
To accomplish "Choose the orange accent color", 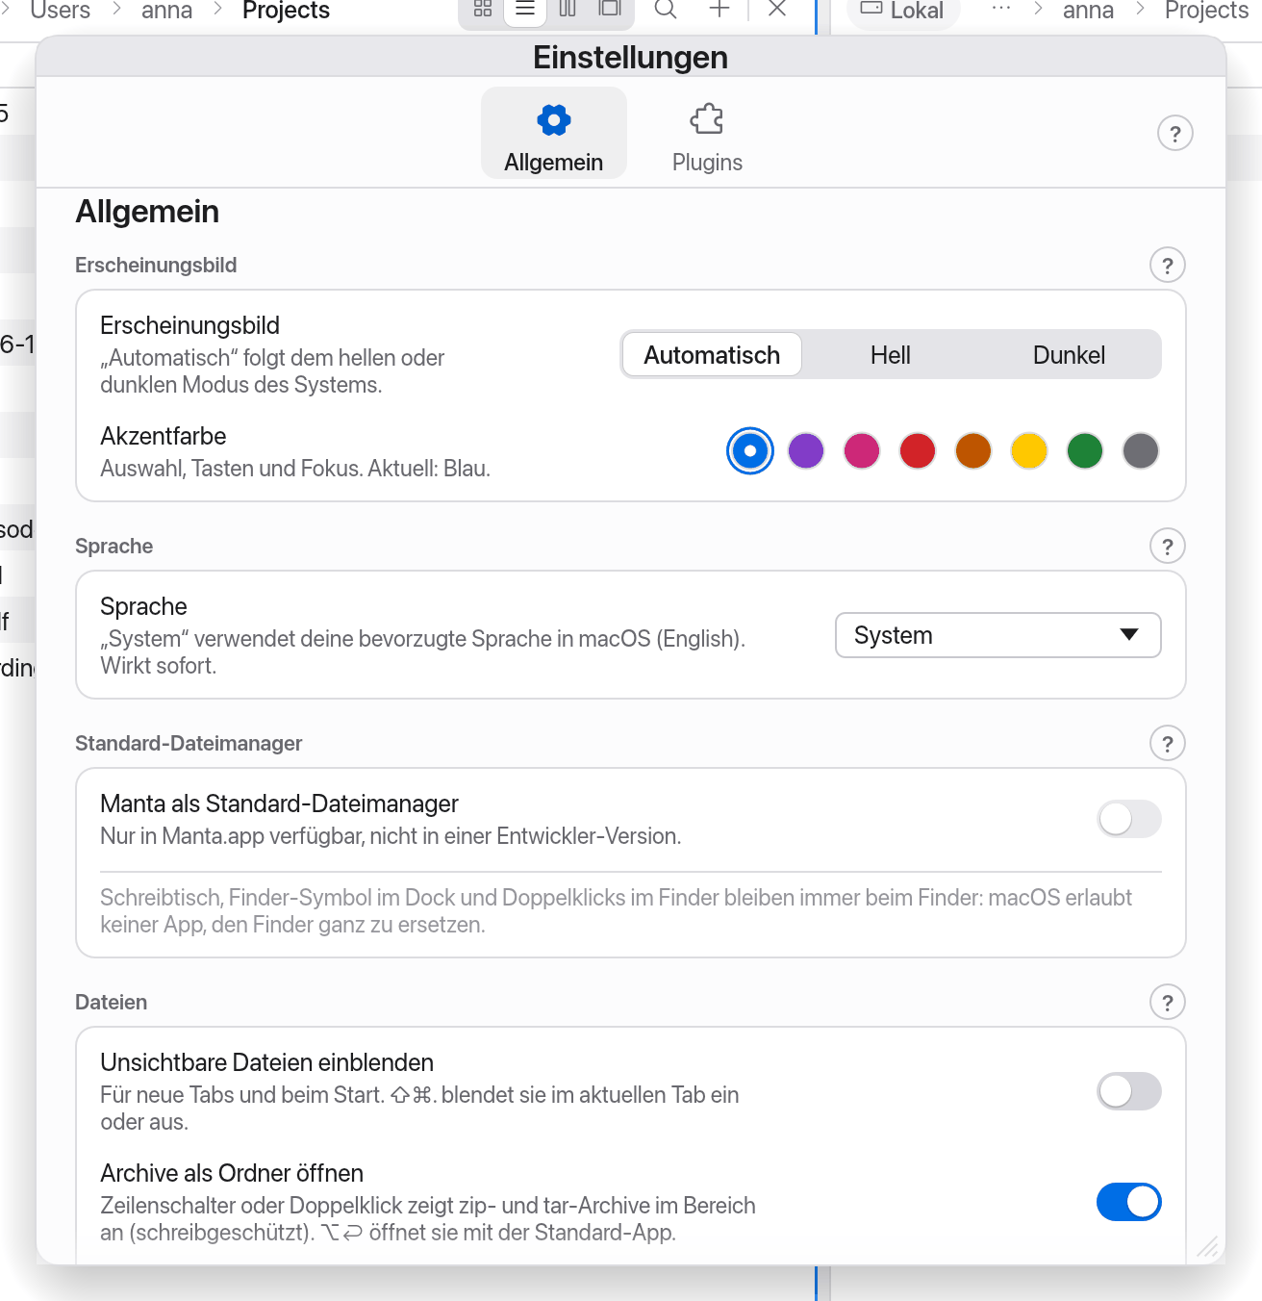I will click(973, 450).
